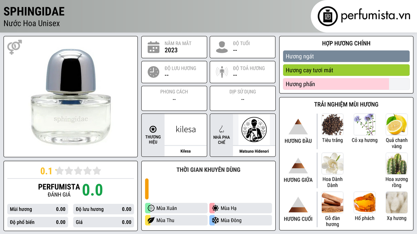Click the Sphingidae perfume bottle image
417x234 pixels.
pyautogui.click(x=71, y=97)
